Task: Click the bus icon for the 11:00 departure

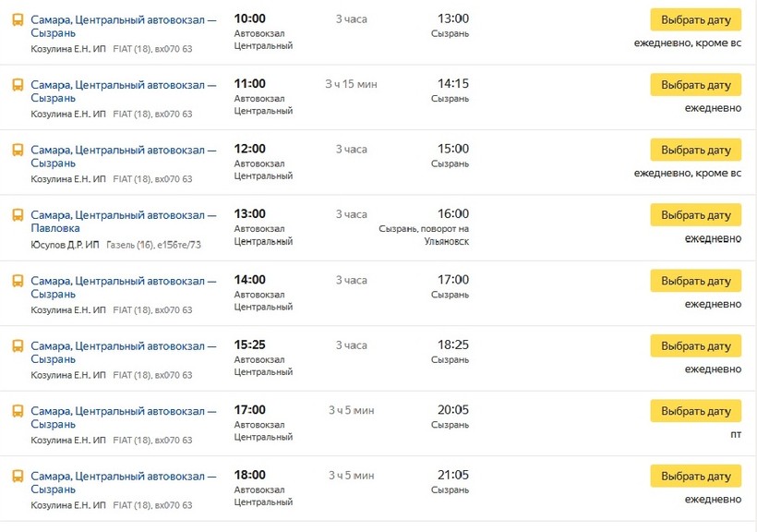Action: point(18,85)
